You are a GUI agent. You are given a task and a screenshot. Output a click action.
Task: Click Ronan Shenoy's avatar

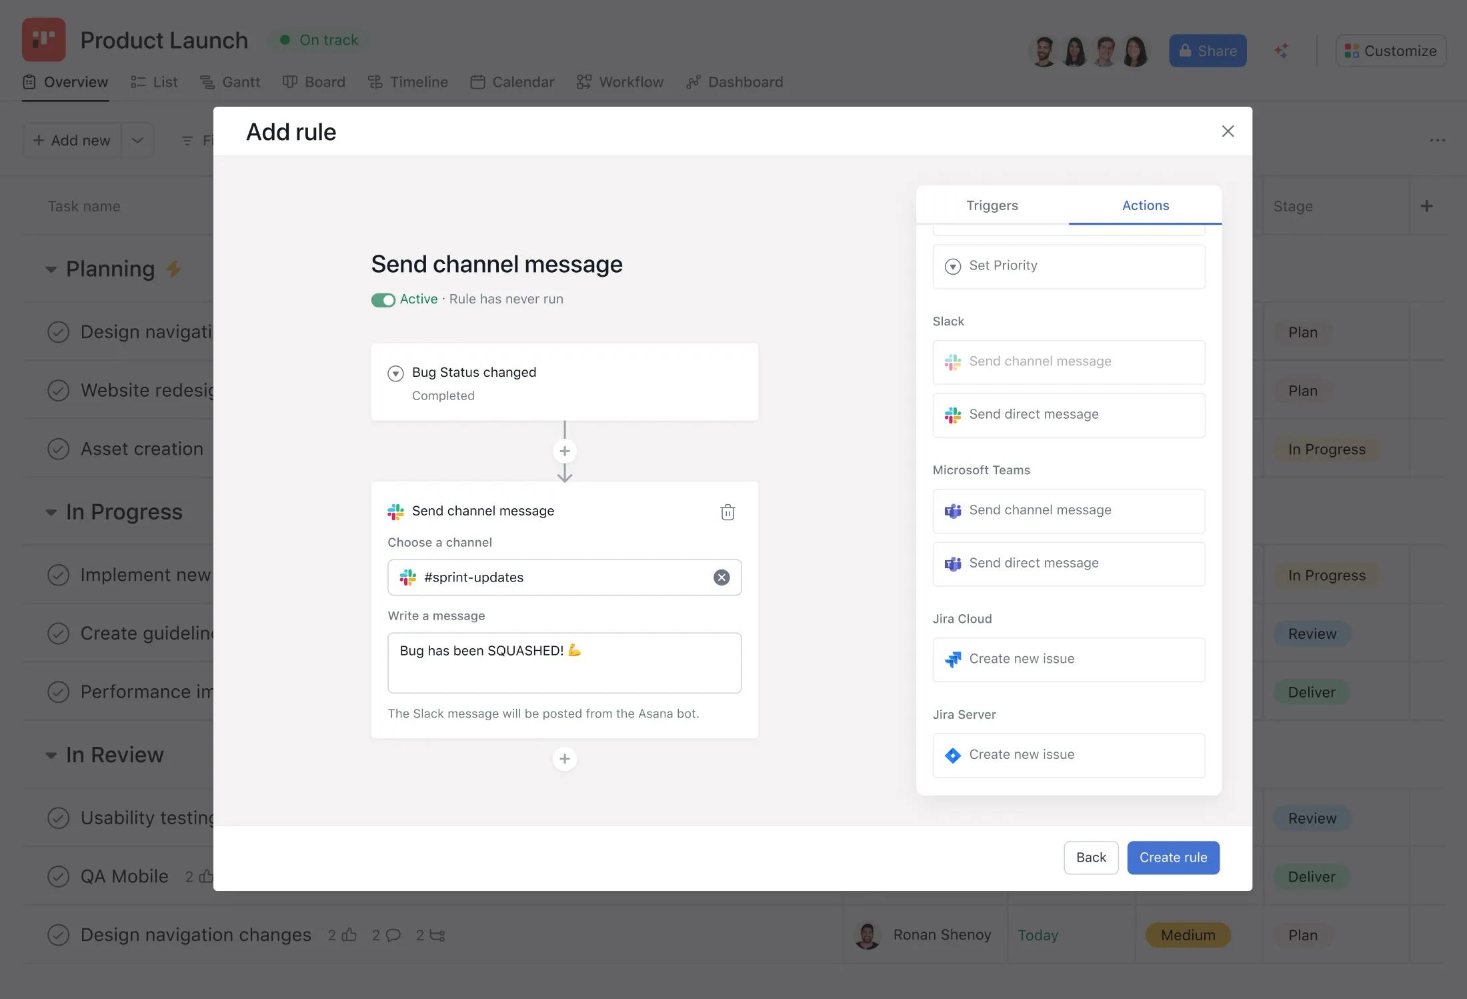[x=867, y=935]
